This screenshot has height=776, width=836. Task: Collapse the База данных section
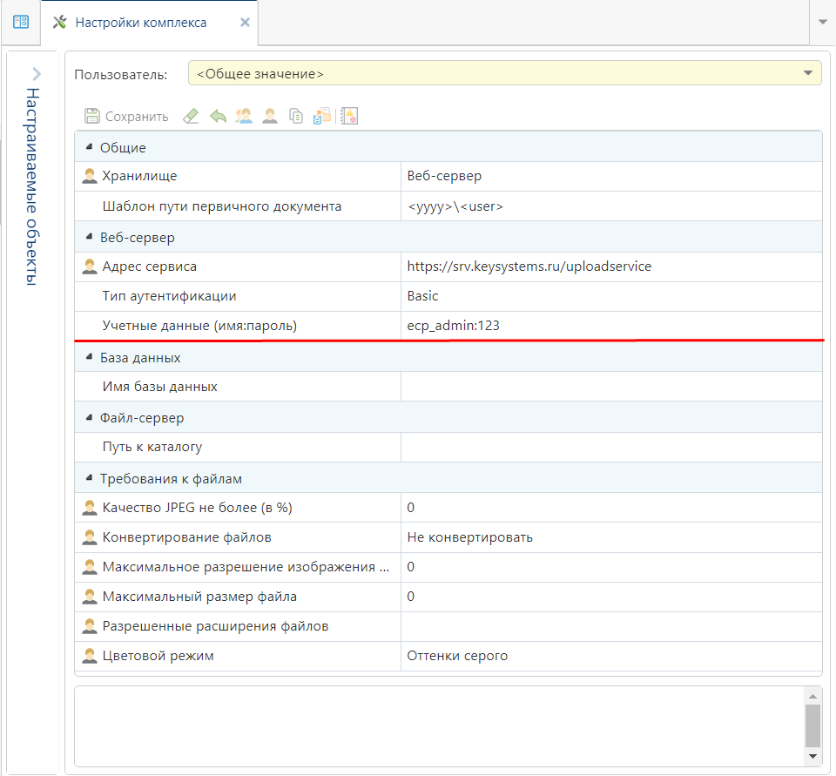point(89,357)
